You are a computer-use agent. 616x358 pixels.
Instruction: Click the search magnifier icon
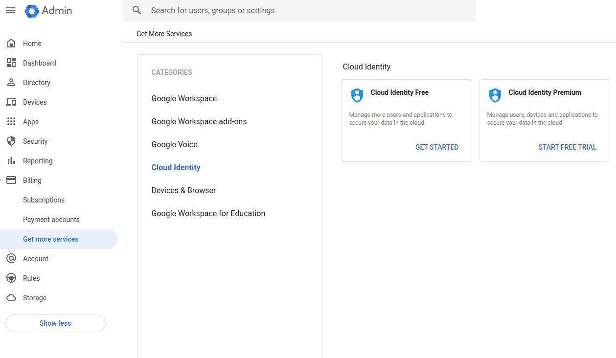pyautogui.click(x=137, y=11)
